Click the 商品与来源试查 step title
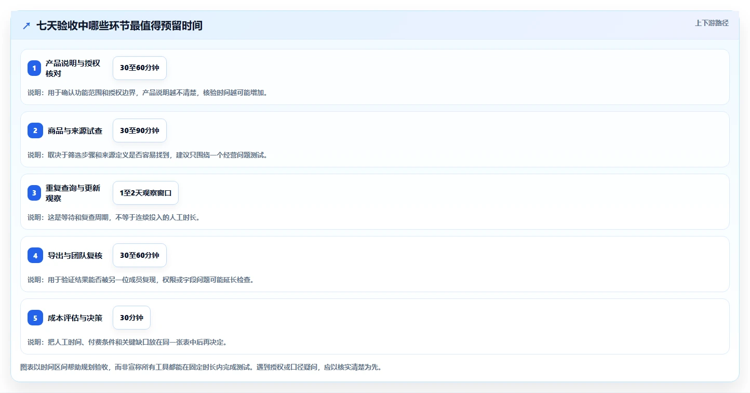Image resolution: width=750 pixels, height=393 pixels. pos(75,130)
